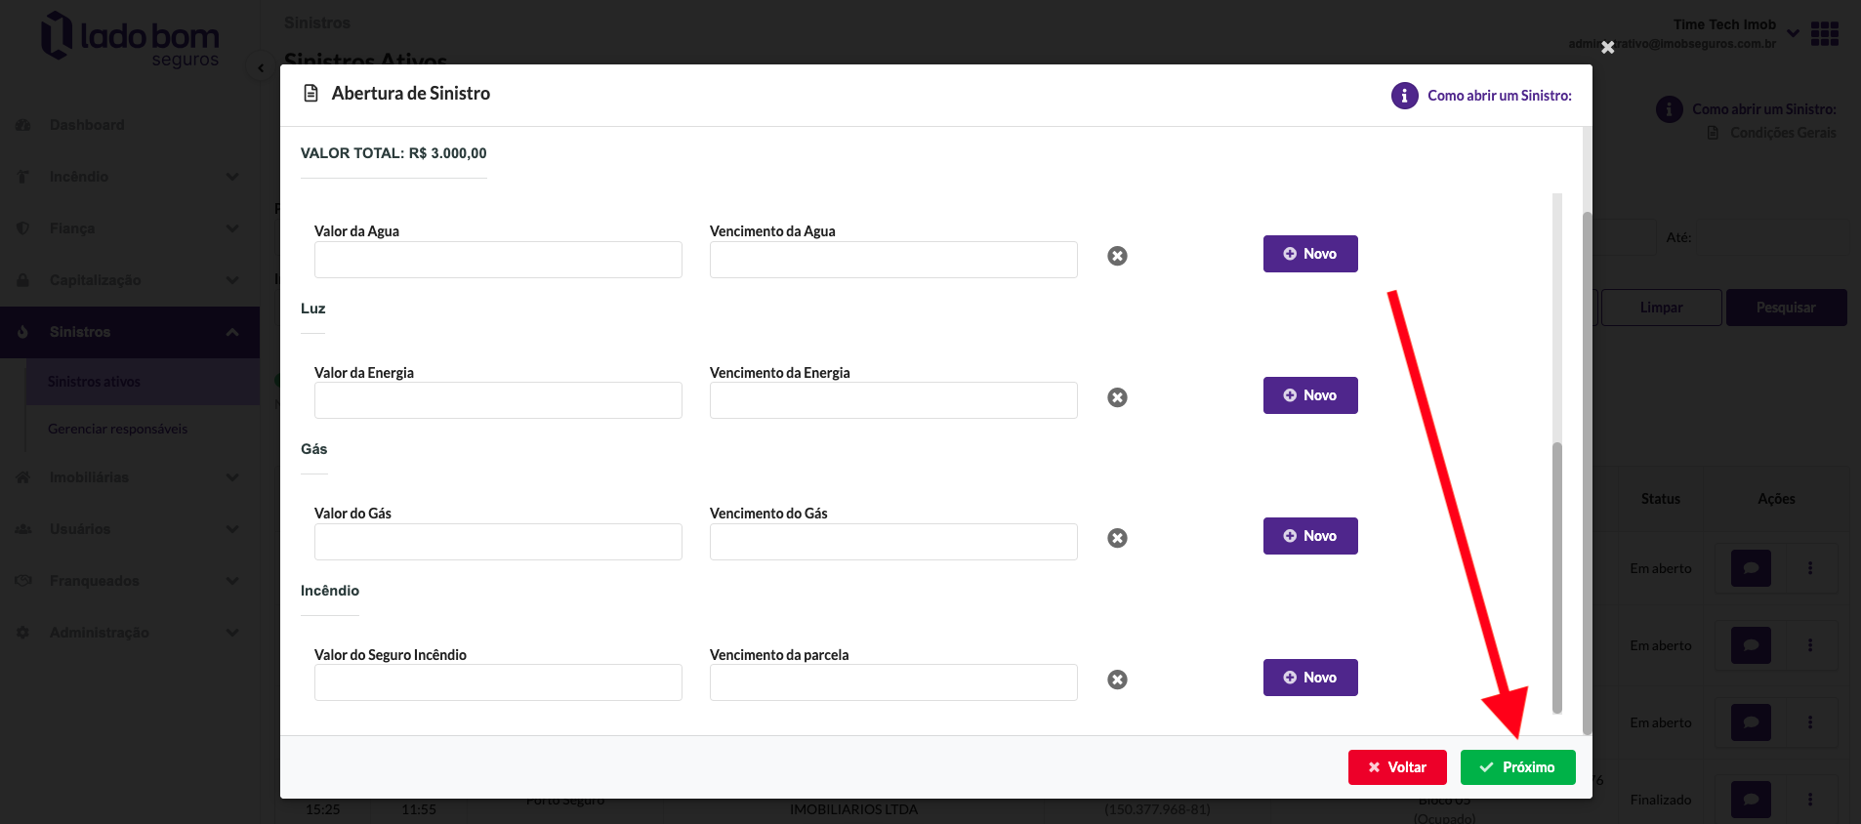
Task: Click the Fiança shield icon
Action: 23,228
